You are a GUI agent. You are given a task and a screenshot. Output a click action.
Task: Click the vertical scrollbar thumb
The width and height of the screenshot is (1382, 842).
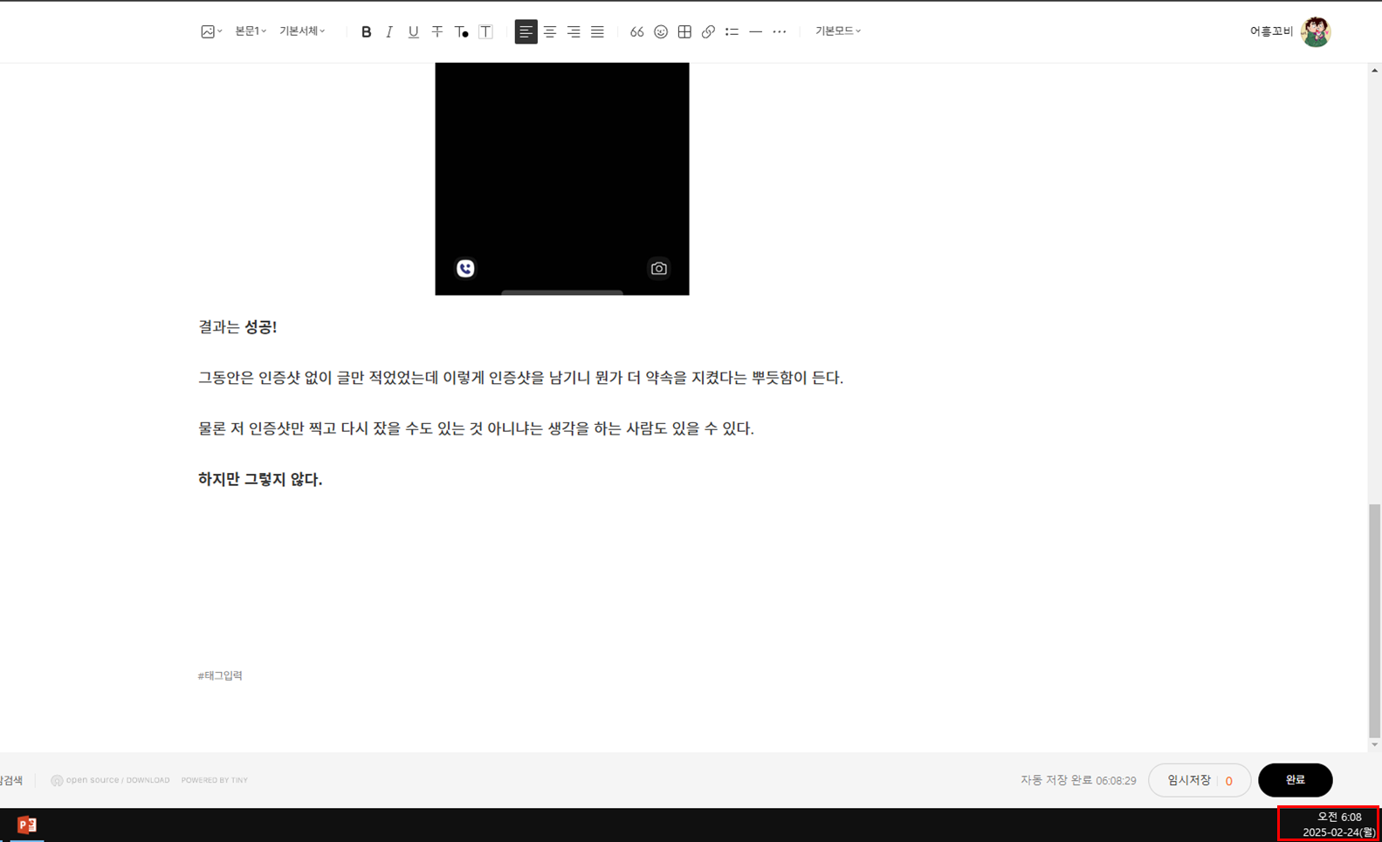pos(1375,620)
